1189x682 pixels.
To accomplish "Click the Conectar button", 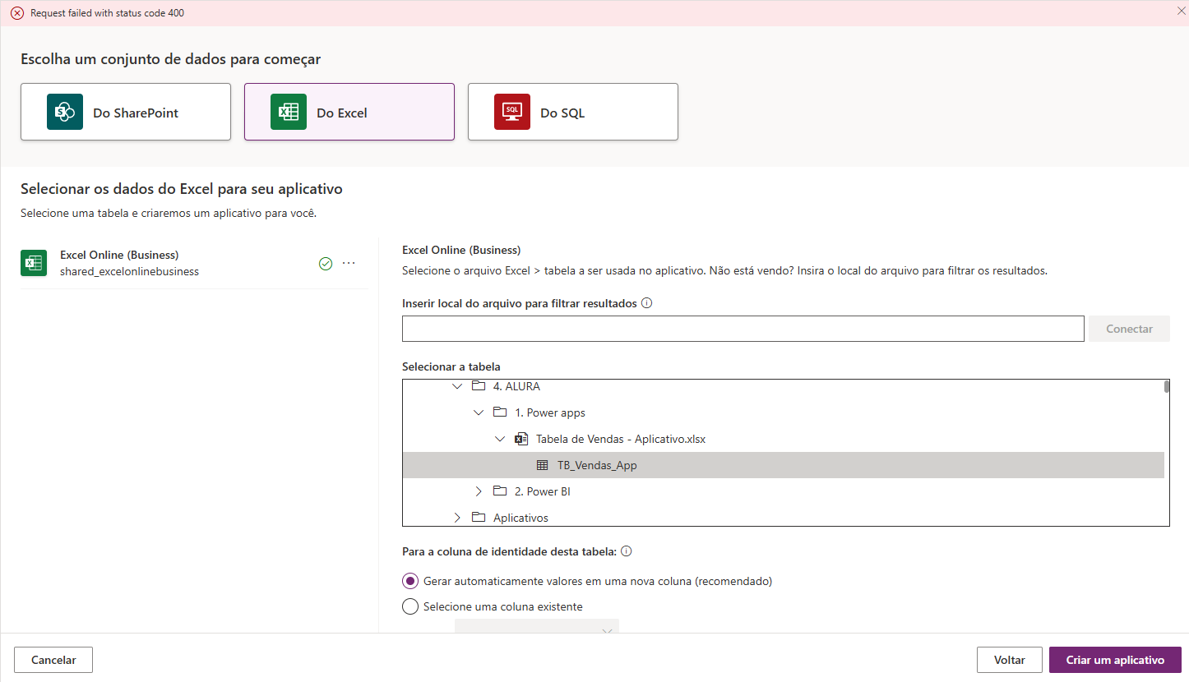I will tap(1129, 329).
